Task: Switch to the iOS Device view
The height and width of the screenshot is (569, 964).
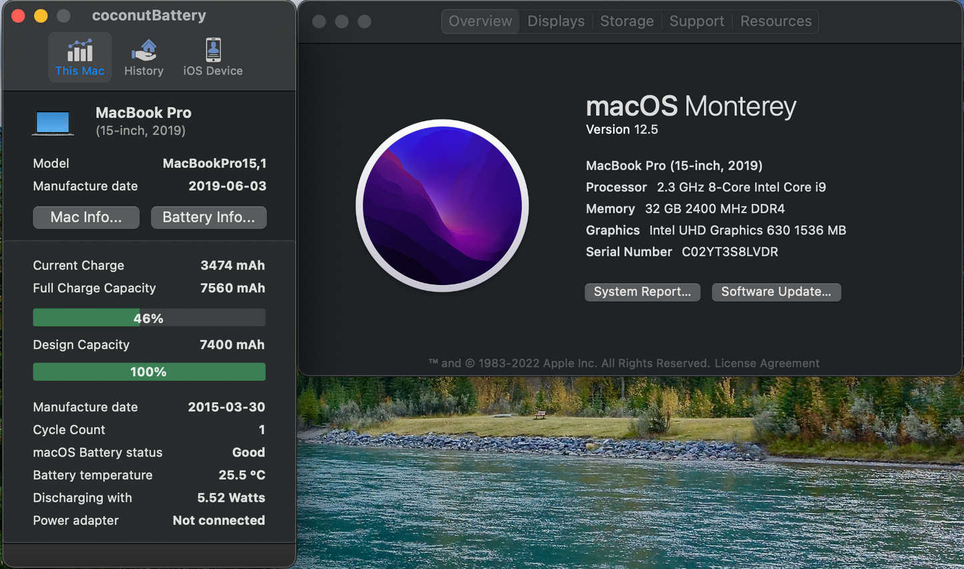Action: (212, 57)
